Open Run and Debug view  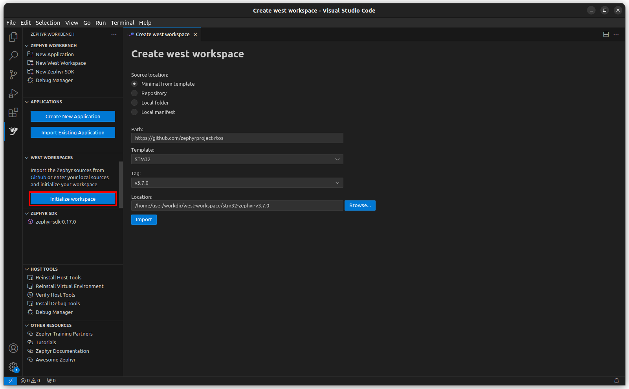pos(13,94)
